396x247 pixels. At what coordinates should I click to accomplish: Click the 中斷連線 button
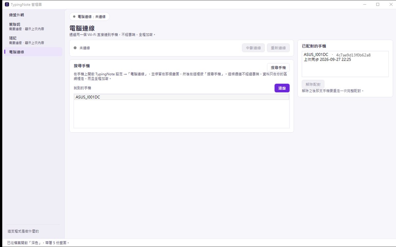click(x=253, y=48)
